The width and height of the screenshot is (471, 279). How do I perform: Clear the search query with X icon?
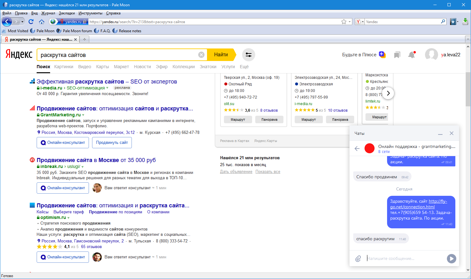(201, 55)
